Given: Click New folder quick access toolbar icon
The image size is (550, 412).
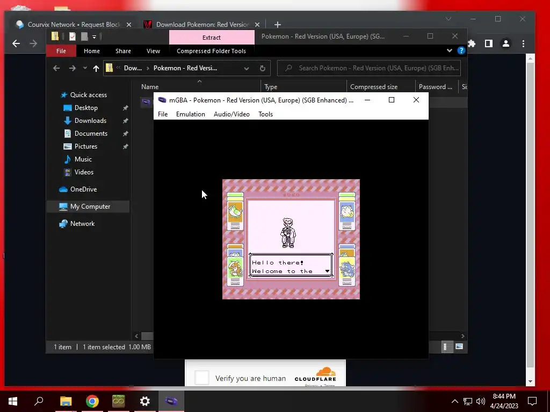Looking at the screenshot, I should point(84,36).
